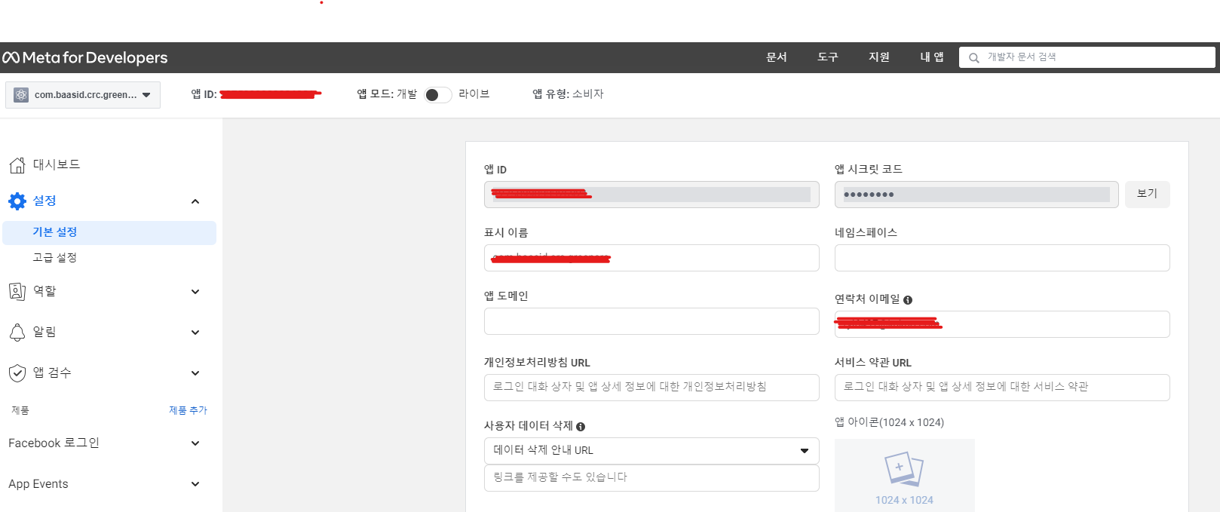Click the 개인정보처리방침 URL input field
The width and height of the screenshot is (1220, 512).
point(651,388)
